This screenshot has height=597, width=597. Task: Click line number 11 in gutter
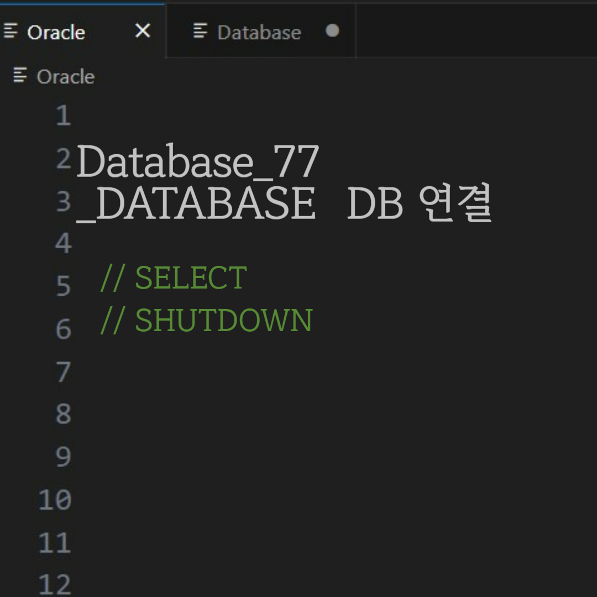55,543
